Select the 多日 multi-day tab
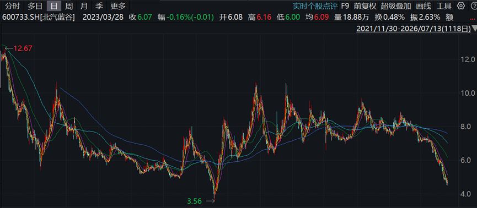The height and width of the screenshot is (208, 477). [34, 6]
